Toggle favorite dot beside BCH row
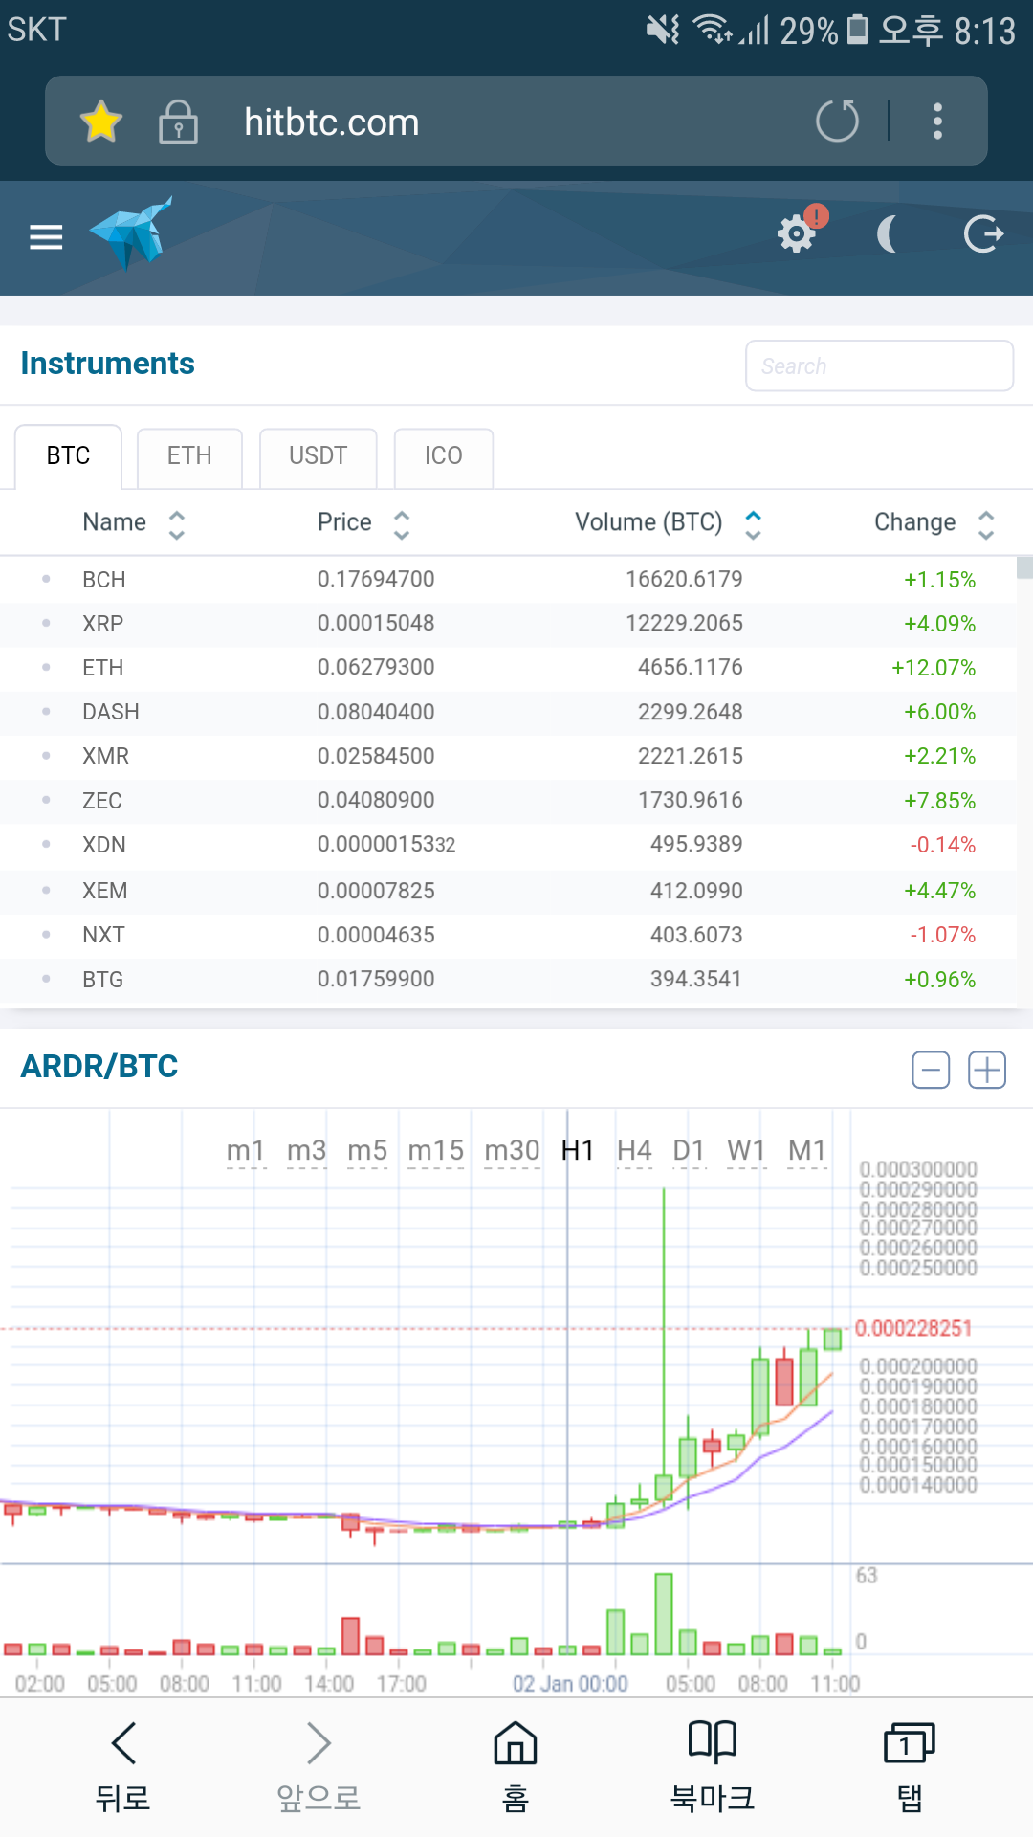Image resolution: width=1033 pixels, height=1837 pixels. (46, 579)
